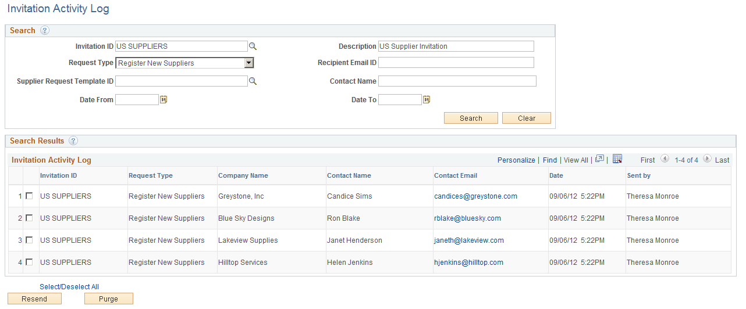Select the Lakeview Supplies row checkbox

tap(29, 240)
